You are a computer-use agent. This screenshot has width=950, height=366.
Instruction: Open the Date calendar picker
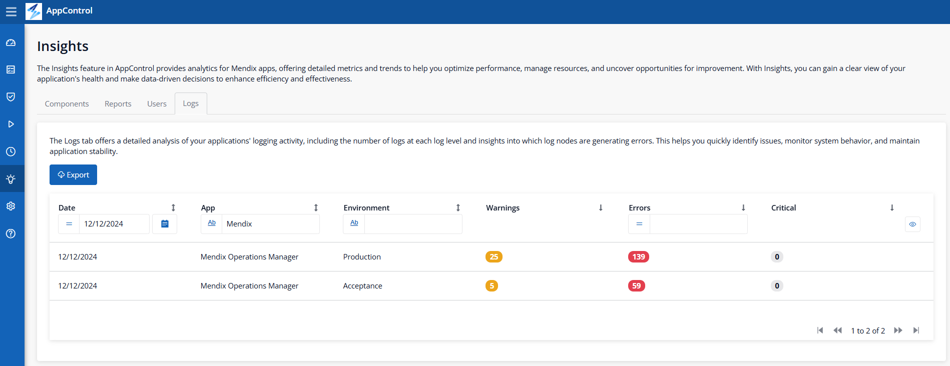(165, 224)
